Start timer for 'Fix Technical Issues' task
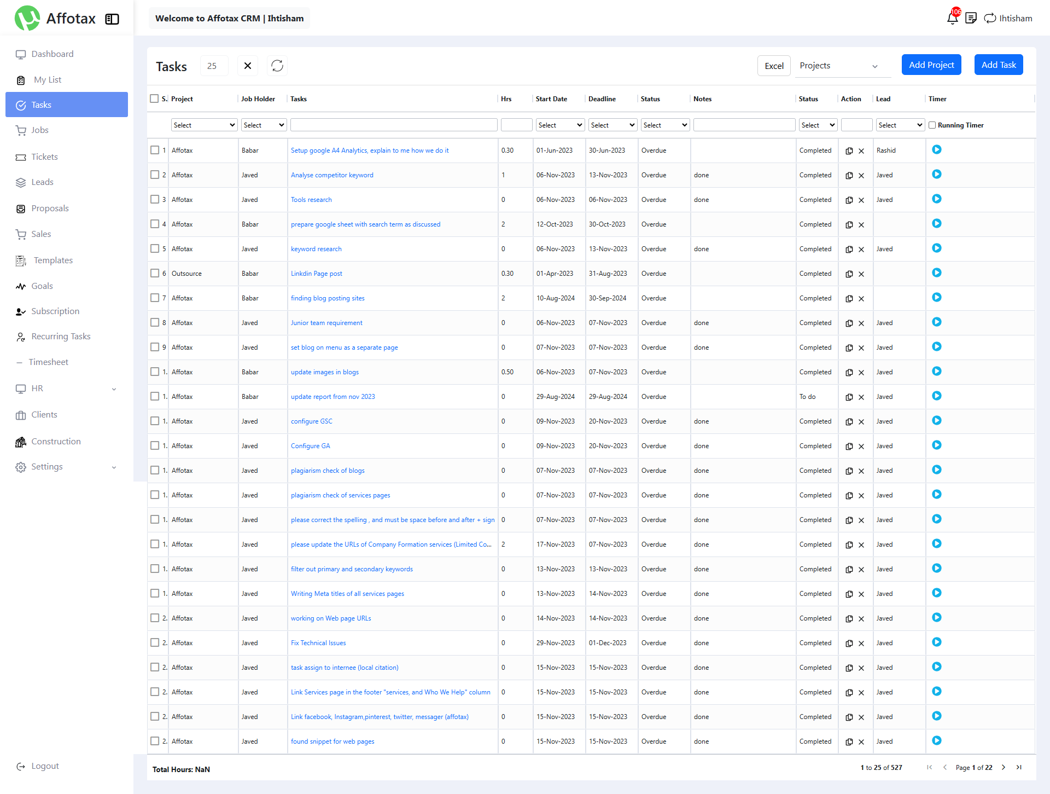Screen dimensions: 1050x794 coord(937,642)
